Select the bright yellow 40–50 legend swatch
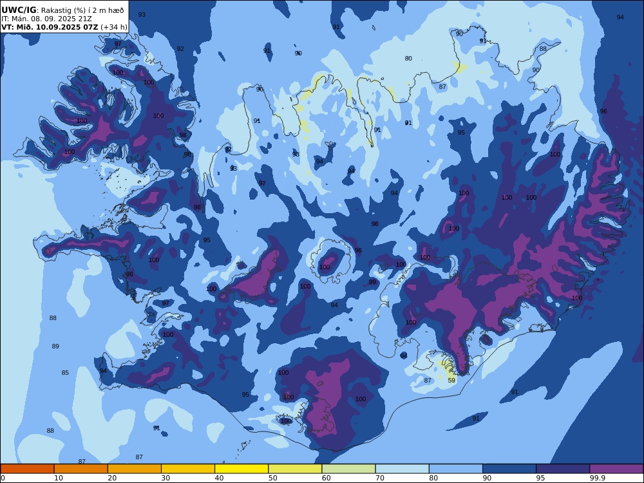The width and height of the screenshot is (644, 483). [x=241, y=469]
